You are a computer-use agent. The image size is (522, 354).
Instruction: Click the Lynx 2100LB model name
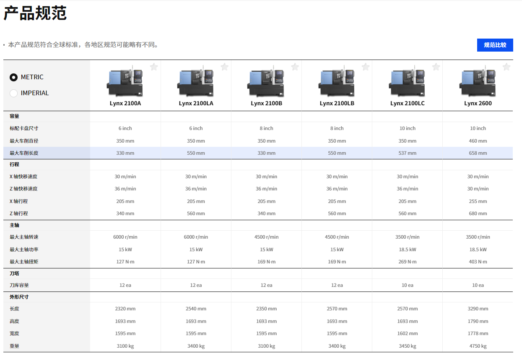click(337, 103)
